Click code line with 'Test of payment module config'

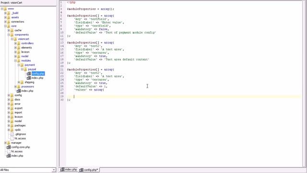[x=115, y=32]
